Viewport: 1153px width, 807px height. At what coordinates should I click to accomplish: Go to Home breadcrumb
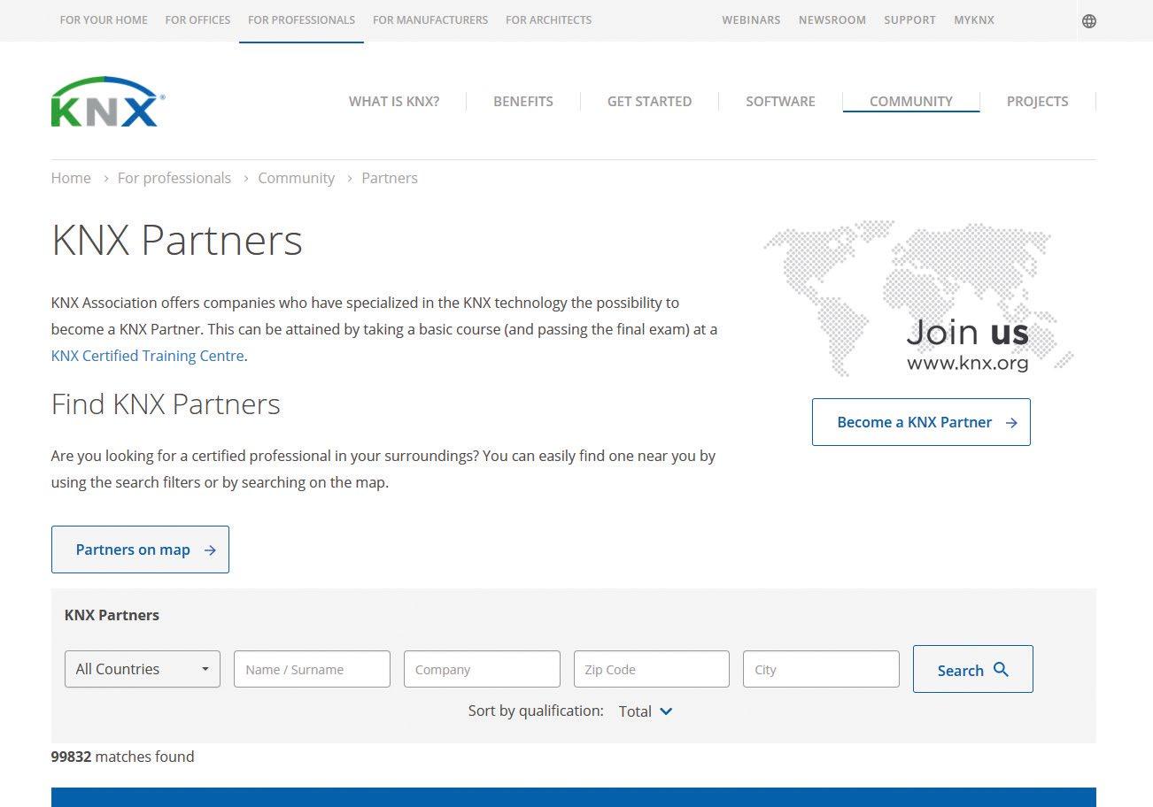71,178
